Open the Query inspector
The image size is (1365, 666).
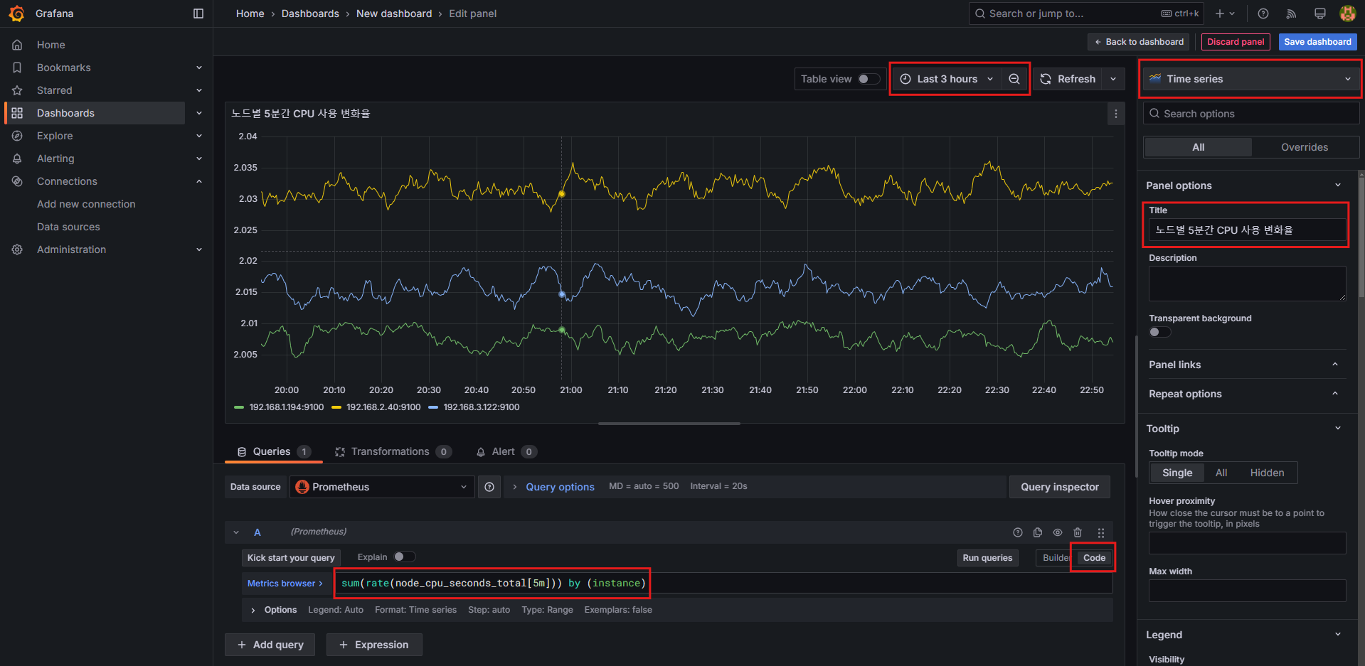pos(1059,487)
